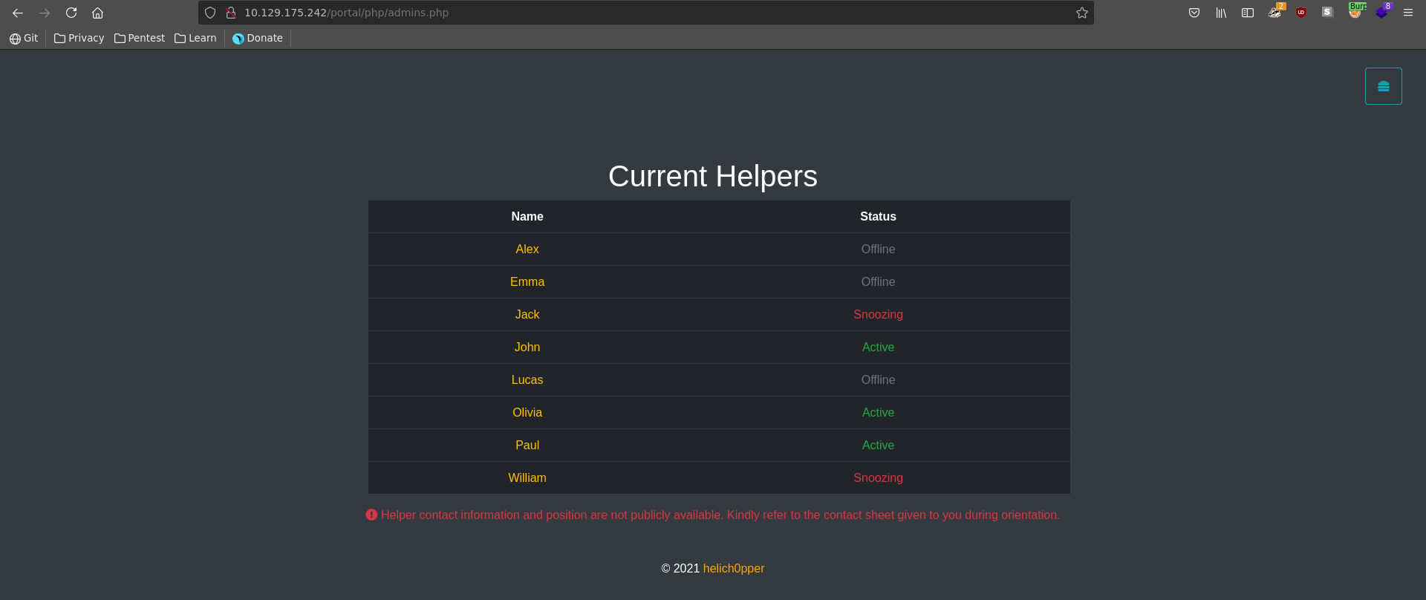Click the purple stacked-layers extension icon
Image resolution: width=1426 pixels, height=600 pixels.
[x=1381, y=13]
